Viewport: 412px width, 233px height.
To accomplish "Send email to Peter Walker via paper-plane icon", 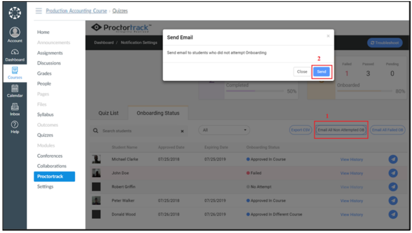I will [x=393, y=201].
